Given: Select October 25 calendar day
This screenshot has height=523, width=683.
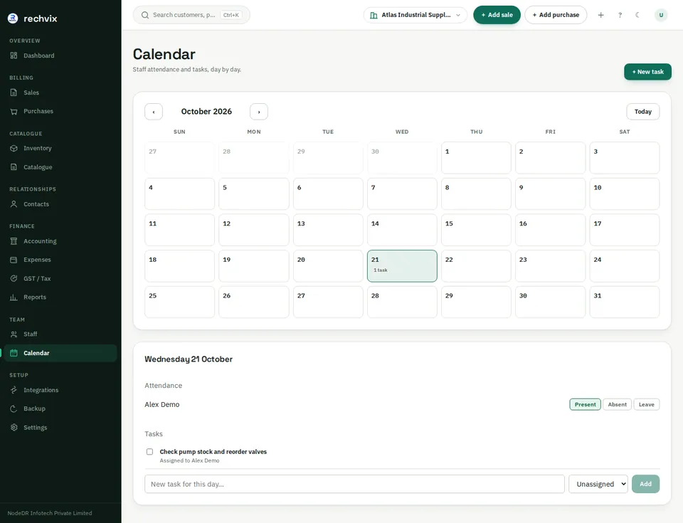Looking at the screenshot, I should [179, 302].
